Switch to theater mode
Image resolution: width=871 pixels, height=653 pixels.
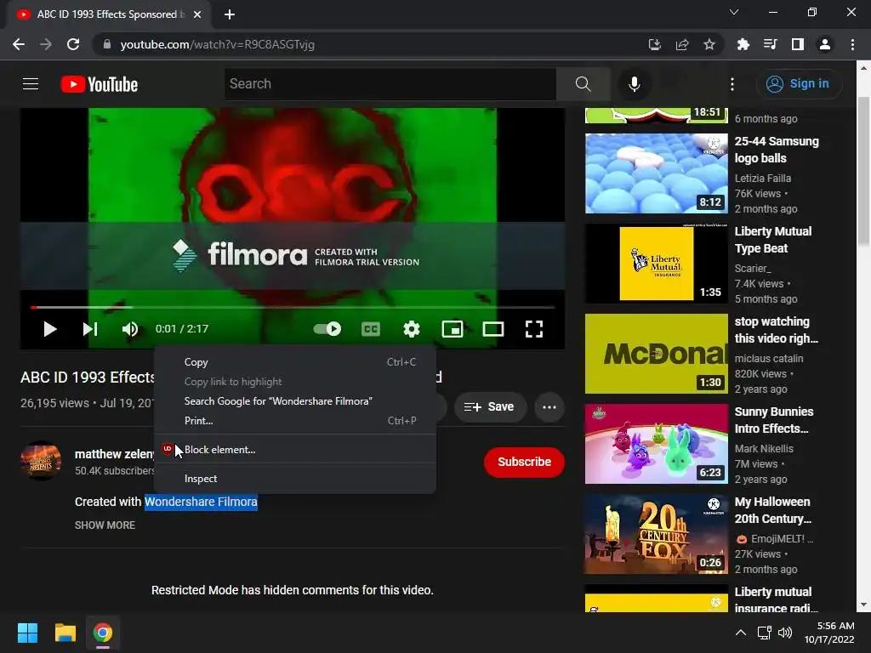click(493, 329)
